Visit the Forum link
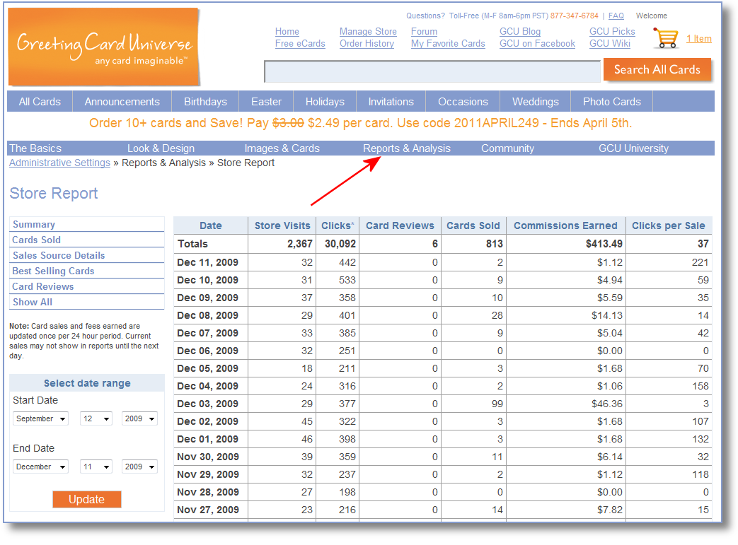 (424, 32)
